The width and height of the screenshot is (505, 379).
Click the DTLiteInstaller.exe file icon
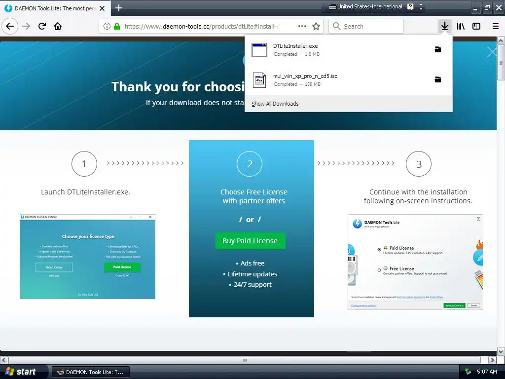(259, 50)
